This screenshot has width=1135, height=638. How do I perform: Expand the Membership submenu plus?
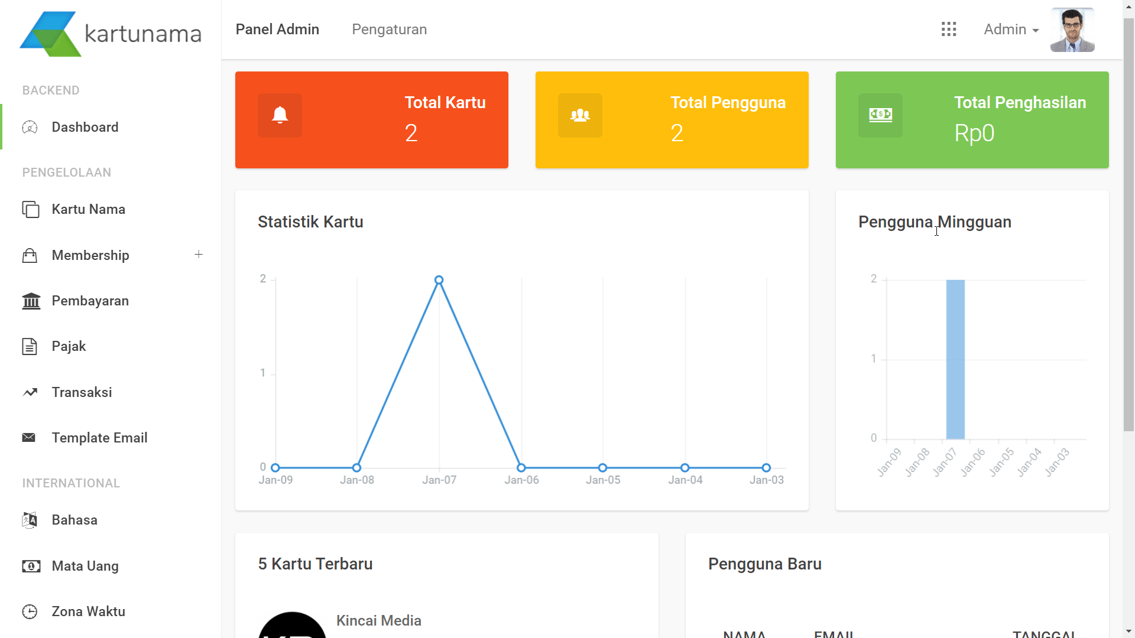tap(199, 255)
